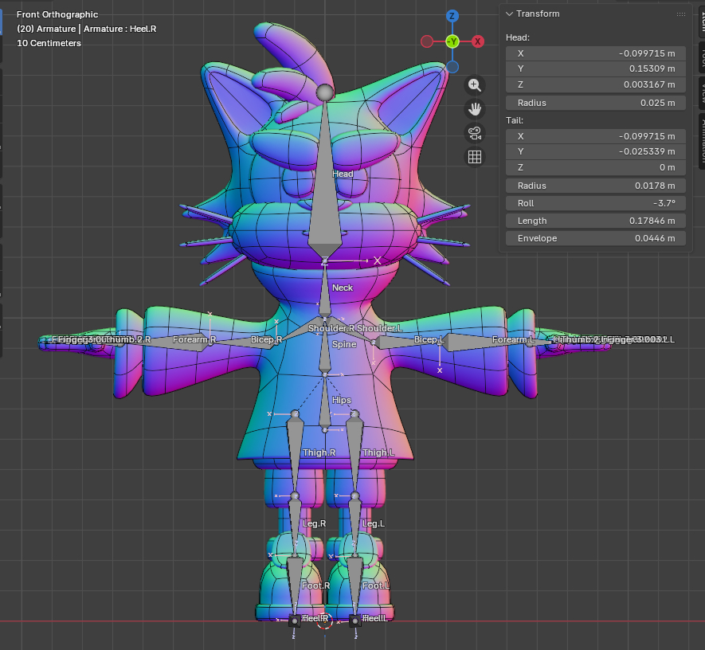The height and width of the screenshot is (650, 705).
Task: Click the dark red negative X gizmo ball
Action: click(427, 41)
